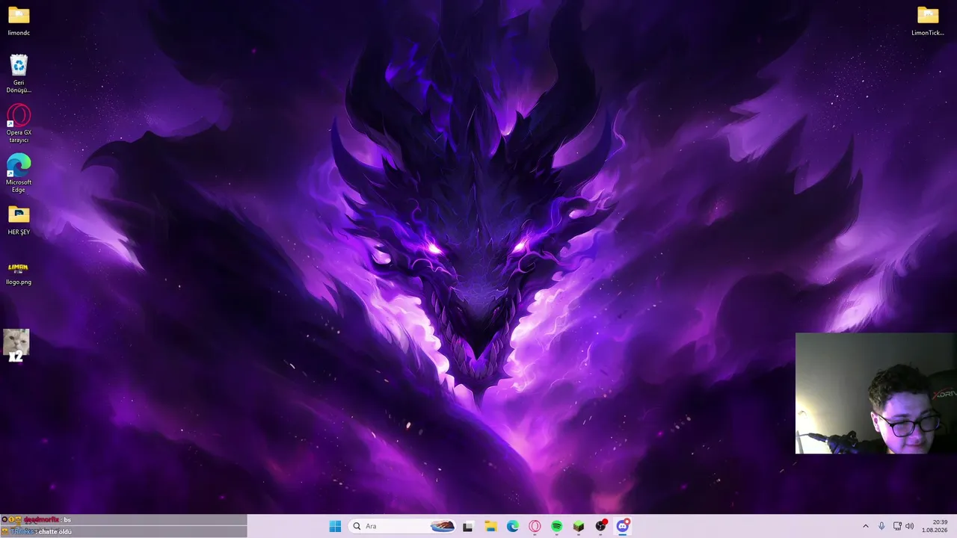
Task: Select the llogo.png file on the desktop
Action: click(19, 273)
